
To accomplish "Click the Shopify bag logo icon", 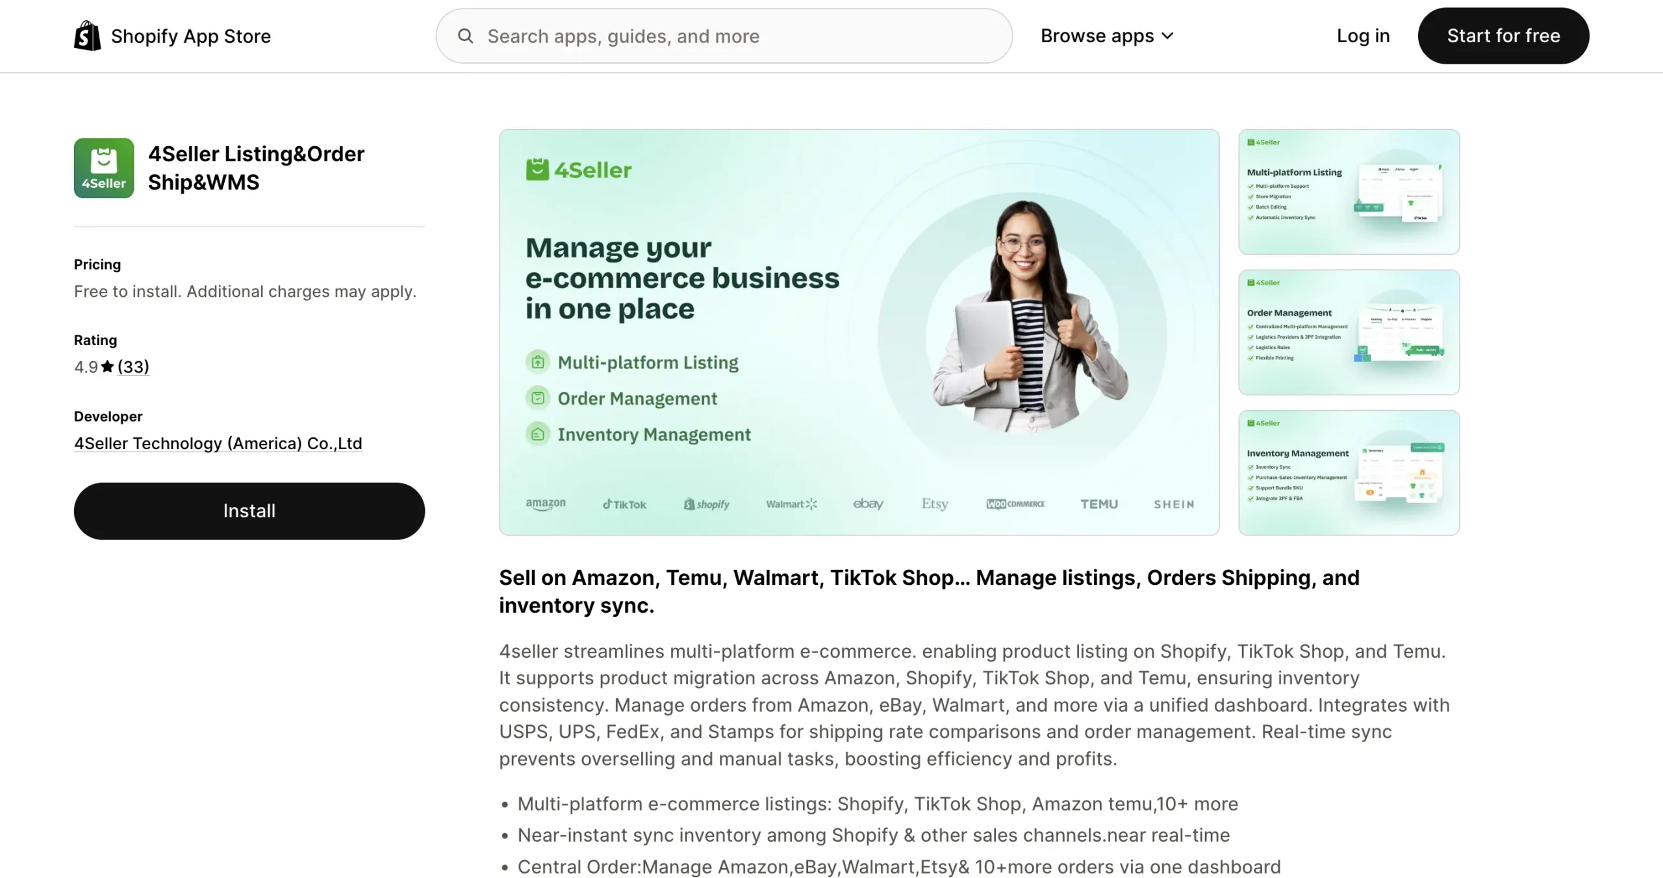I will click(x=88, y=36).
